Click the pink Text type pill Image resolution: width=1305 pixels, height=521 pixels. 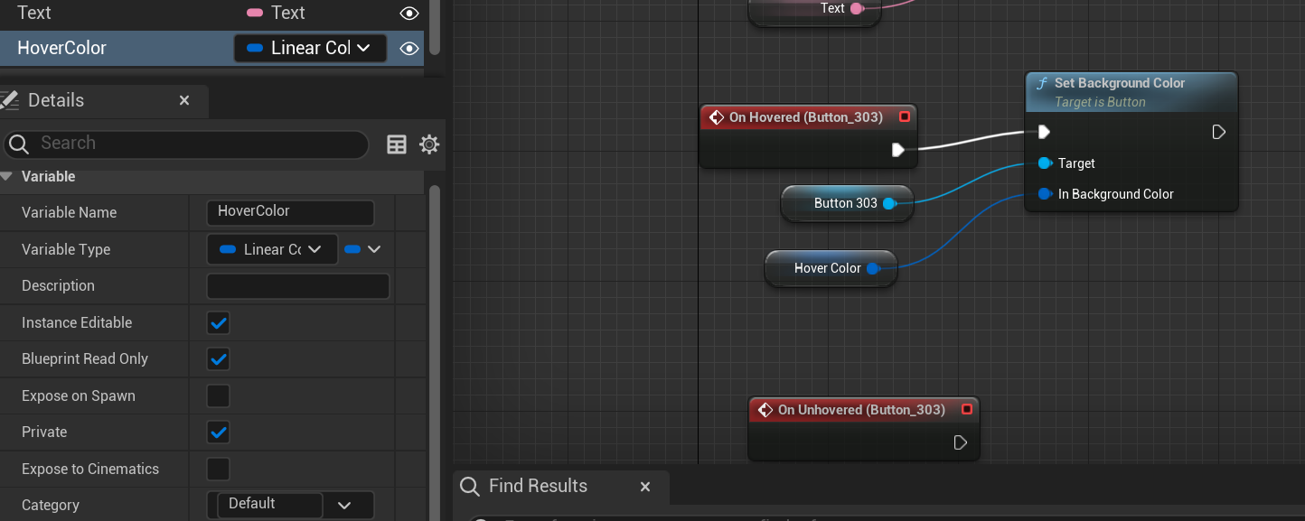(255, 13)
